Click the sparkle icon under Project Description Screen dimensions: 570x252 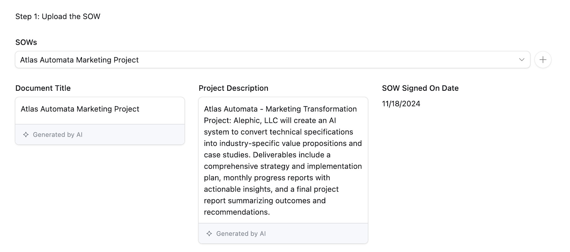tap(209, 233)
